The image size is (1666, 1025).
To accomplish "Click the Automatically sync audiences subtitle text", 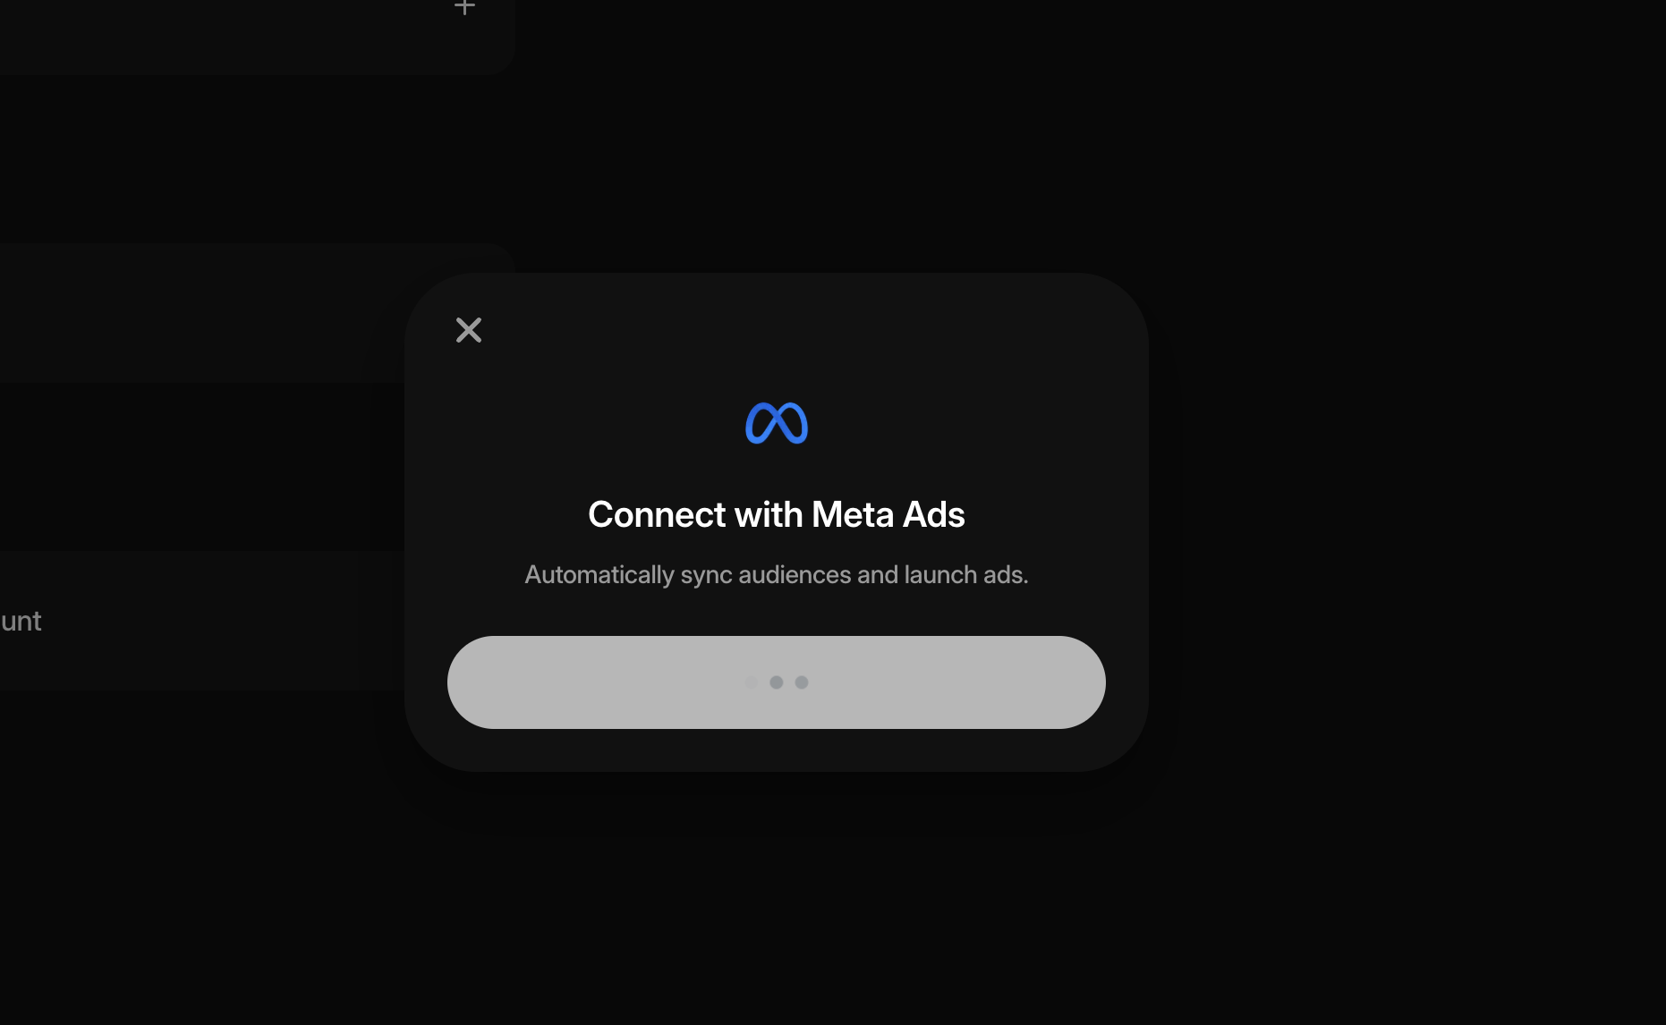I will tap(777, 574).
